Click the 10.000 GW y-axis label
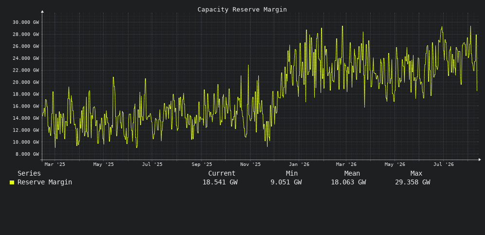485x235 pixels. click(x=26, y=142)
